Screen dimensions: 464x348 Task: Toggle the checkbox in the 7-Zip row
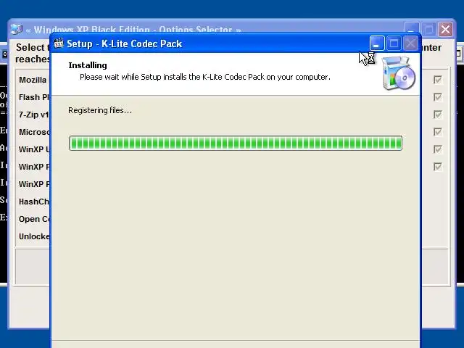tap(438, 115)
